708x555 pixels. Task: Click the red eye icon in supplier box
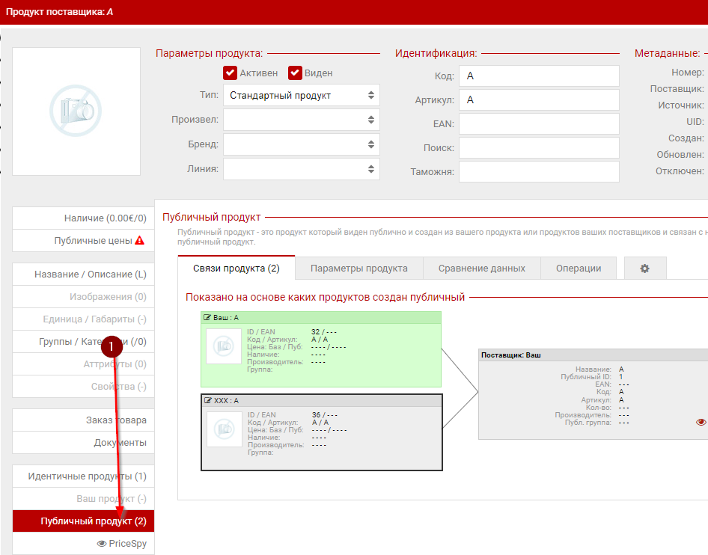click(x=701, y=422)
